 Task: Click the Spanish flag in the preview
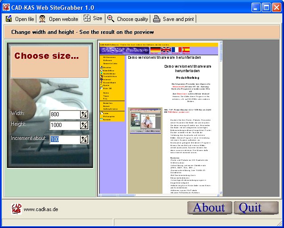click(x=186, y=50)
